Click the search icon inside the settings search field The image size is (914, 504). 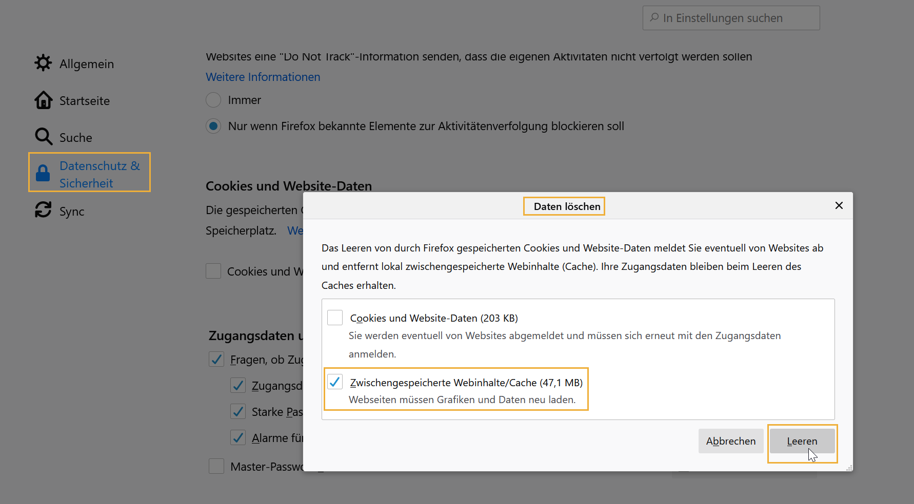tap(653, 17)
